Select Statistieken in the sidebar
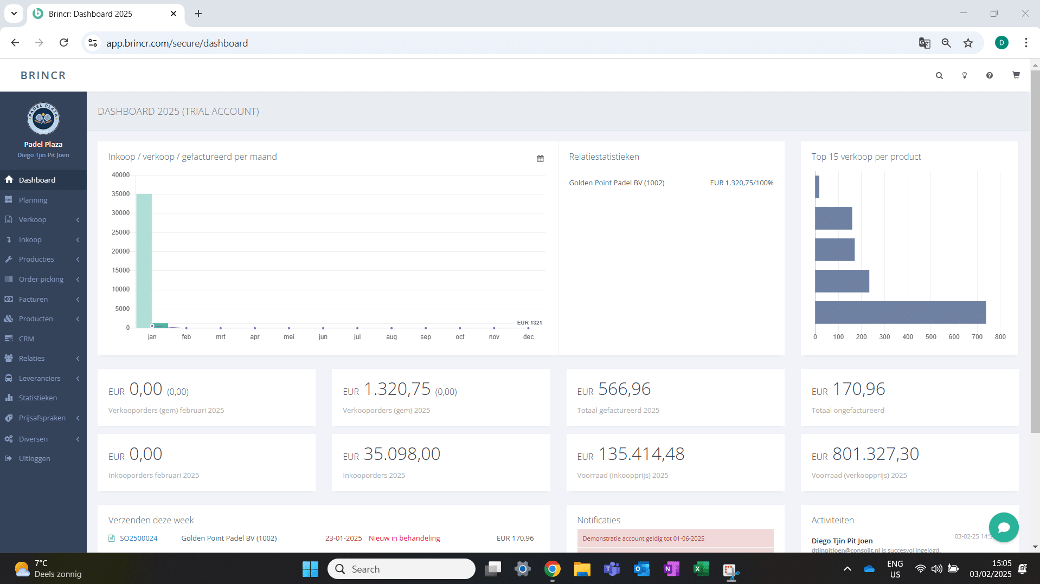Screen dimensions: 1040x584 (38, 398)
